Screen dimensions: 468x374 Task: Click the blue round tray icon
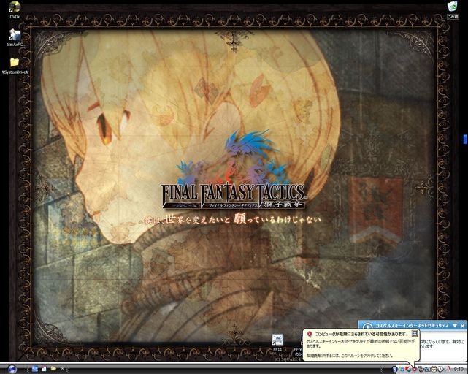point(394,369)
